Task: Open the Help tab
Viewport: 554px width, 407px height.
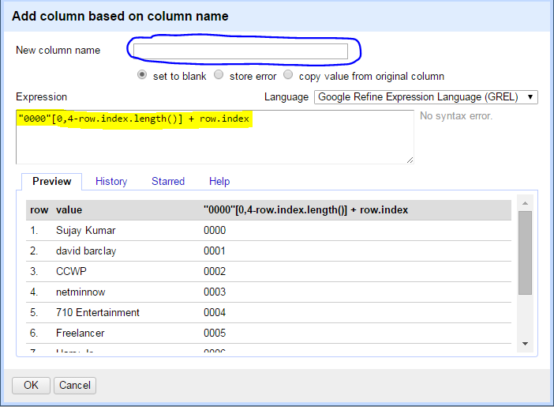Action: coord(219,181)
